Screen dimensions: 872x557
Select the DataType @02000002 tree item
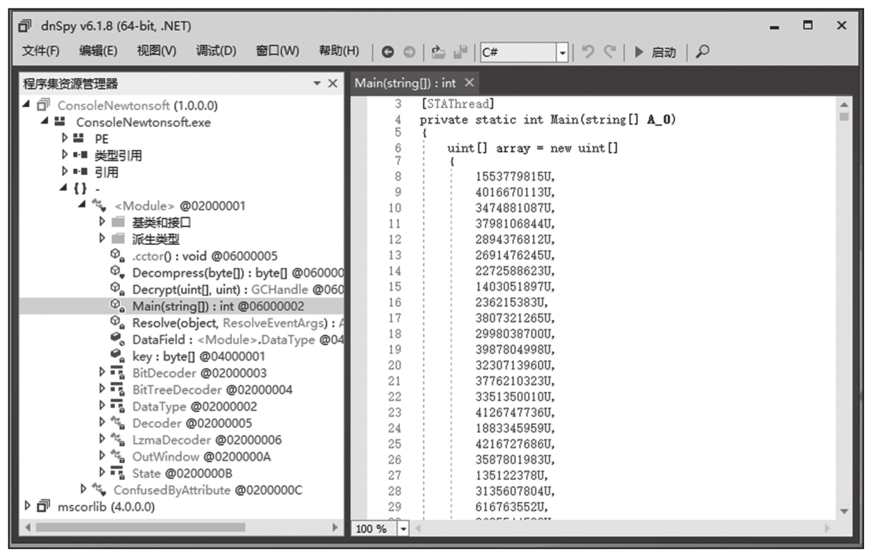(195, 406)
